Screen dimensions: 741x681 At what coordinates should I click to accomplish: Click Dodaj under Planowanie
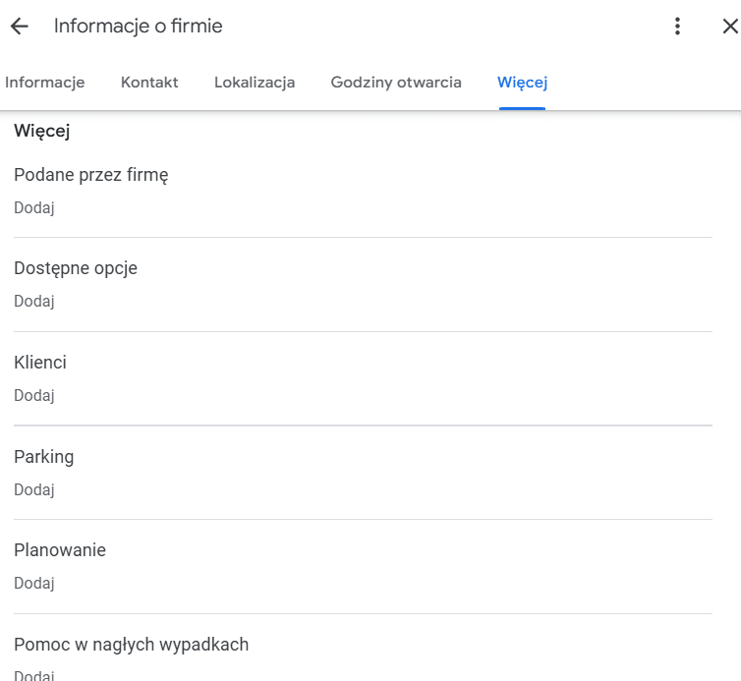[x=34, y=583]
